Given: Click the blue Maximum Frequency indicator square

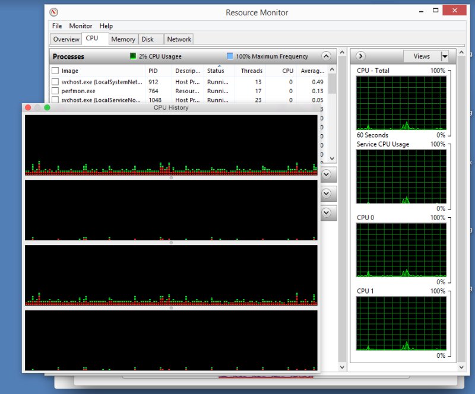Looking at the screenshot, I should (x=230, y=56).
